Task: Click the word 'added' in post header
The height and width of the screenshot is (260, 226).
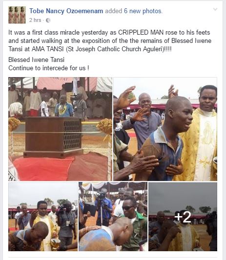Action: (114, 11)
